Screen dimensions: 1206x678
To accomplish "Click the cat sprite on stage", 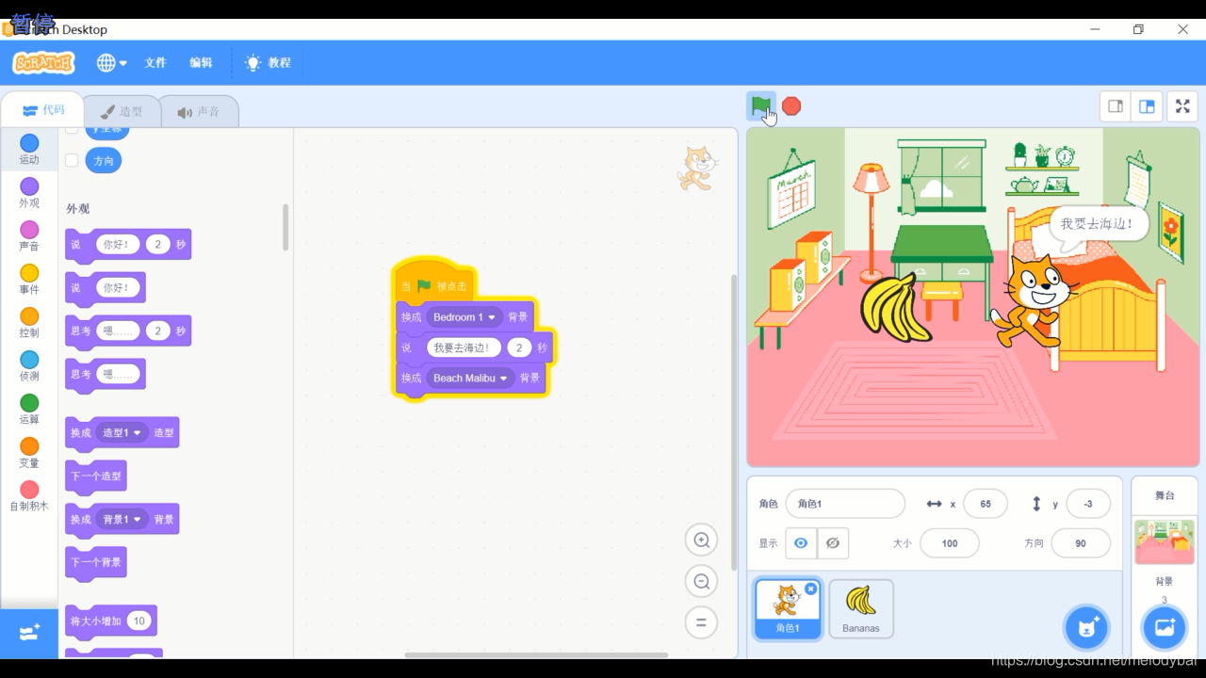I will tap(1034, 301).
